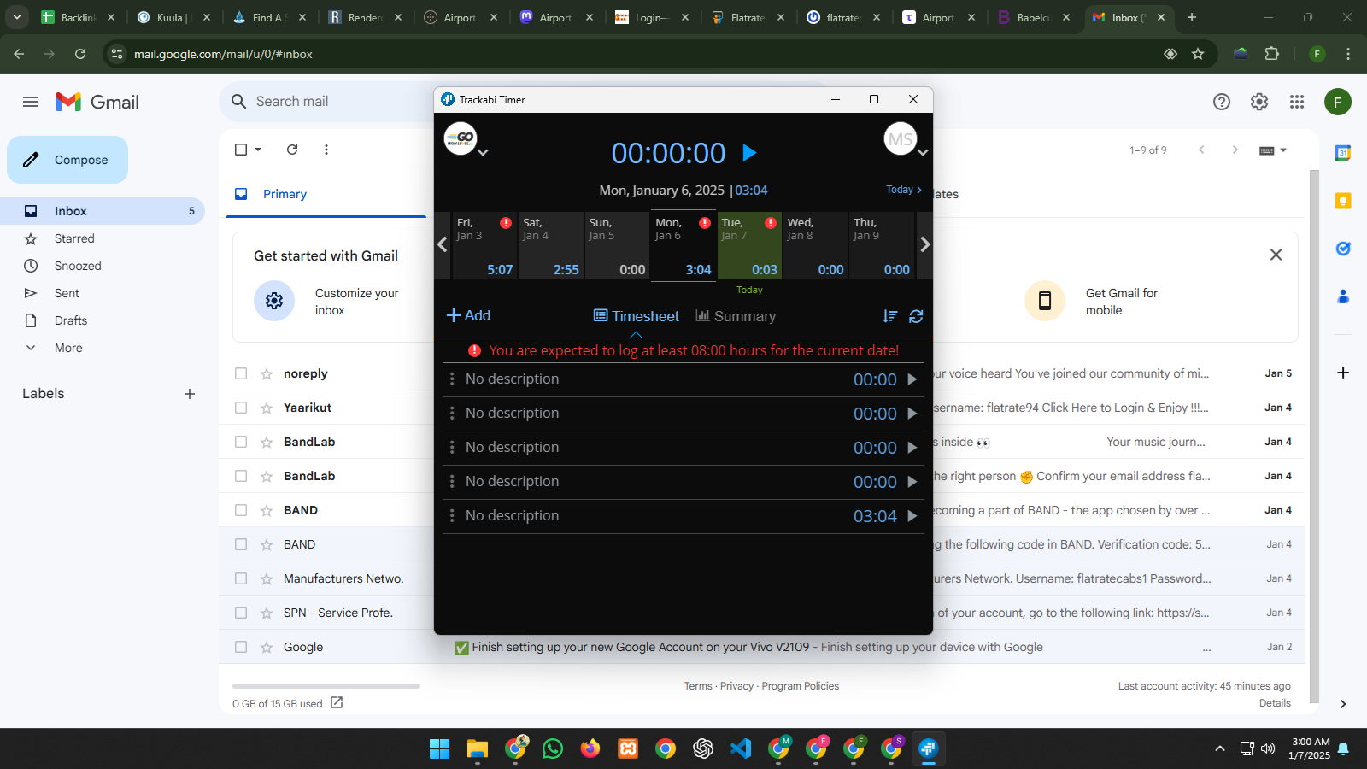Open Gmail toolbar more options dots
Image resolution: width=1367 pixels, height=769 pixels.
click(x=326, y=150)
